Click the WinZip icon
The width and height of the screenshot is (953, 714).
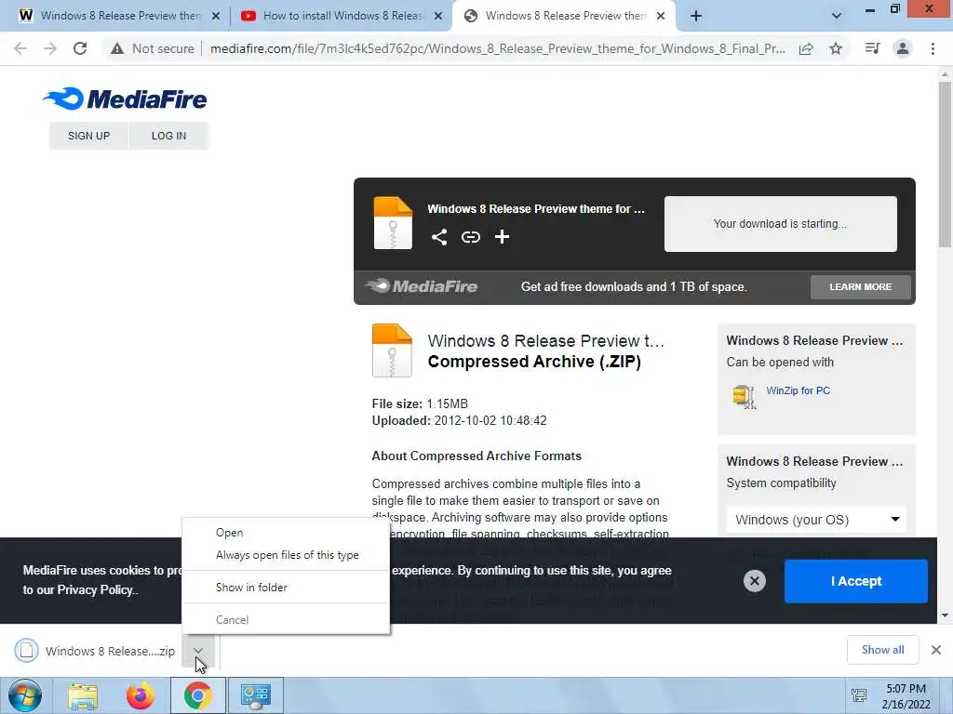coord(745,396)
